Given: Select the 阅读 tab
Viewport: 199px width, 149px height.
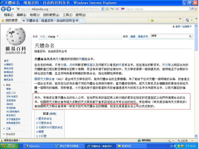Looking at the screenshot, I should point(125,36).
